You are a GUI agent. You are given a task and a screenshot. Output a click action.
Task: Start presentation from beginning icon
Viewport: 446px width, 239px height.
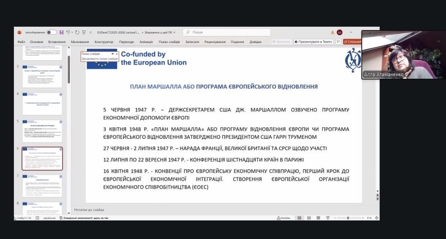[83, 32]
